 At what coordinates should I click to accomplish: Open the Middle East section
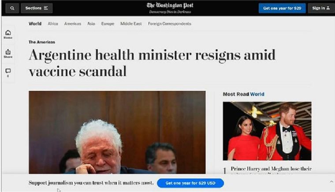pyautogui.click(x=131, y=24)
